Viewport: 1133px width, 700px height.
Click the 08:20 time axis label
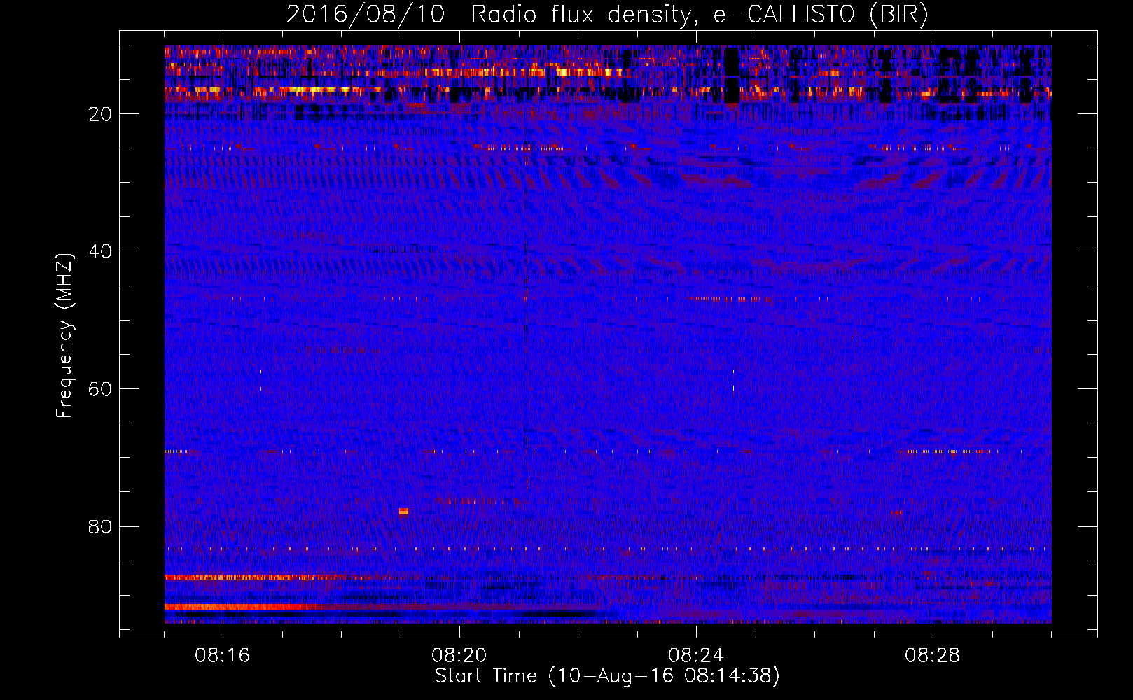pyautogui.click(x=459, y=656)
